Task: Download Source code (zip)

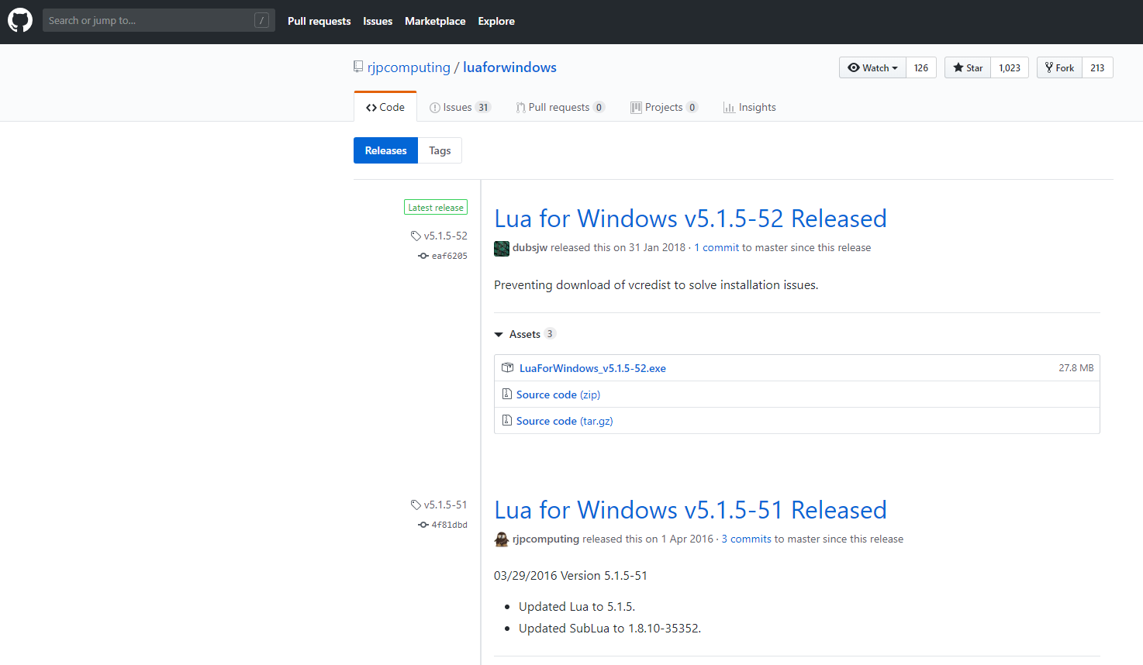Action: tap(558, 395)
